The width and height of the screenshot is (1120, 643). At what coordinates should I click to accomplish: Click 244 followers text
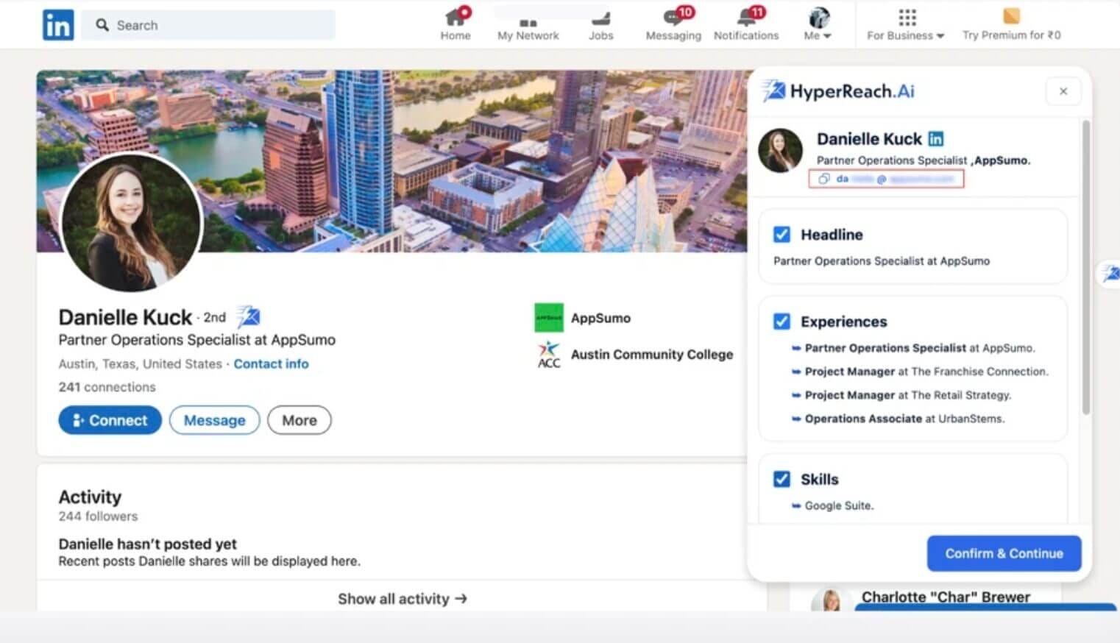[98, 516]
